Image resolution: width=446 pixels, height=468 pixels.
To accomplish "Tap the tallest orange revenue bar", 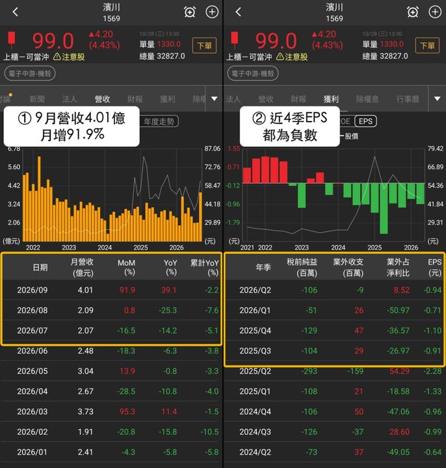I will [39, 199].
